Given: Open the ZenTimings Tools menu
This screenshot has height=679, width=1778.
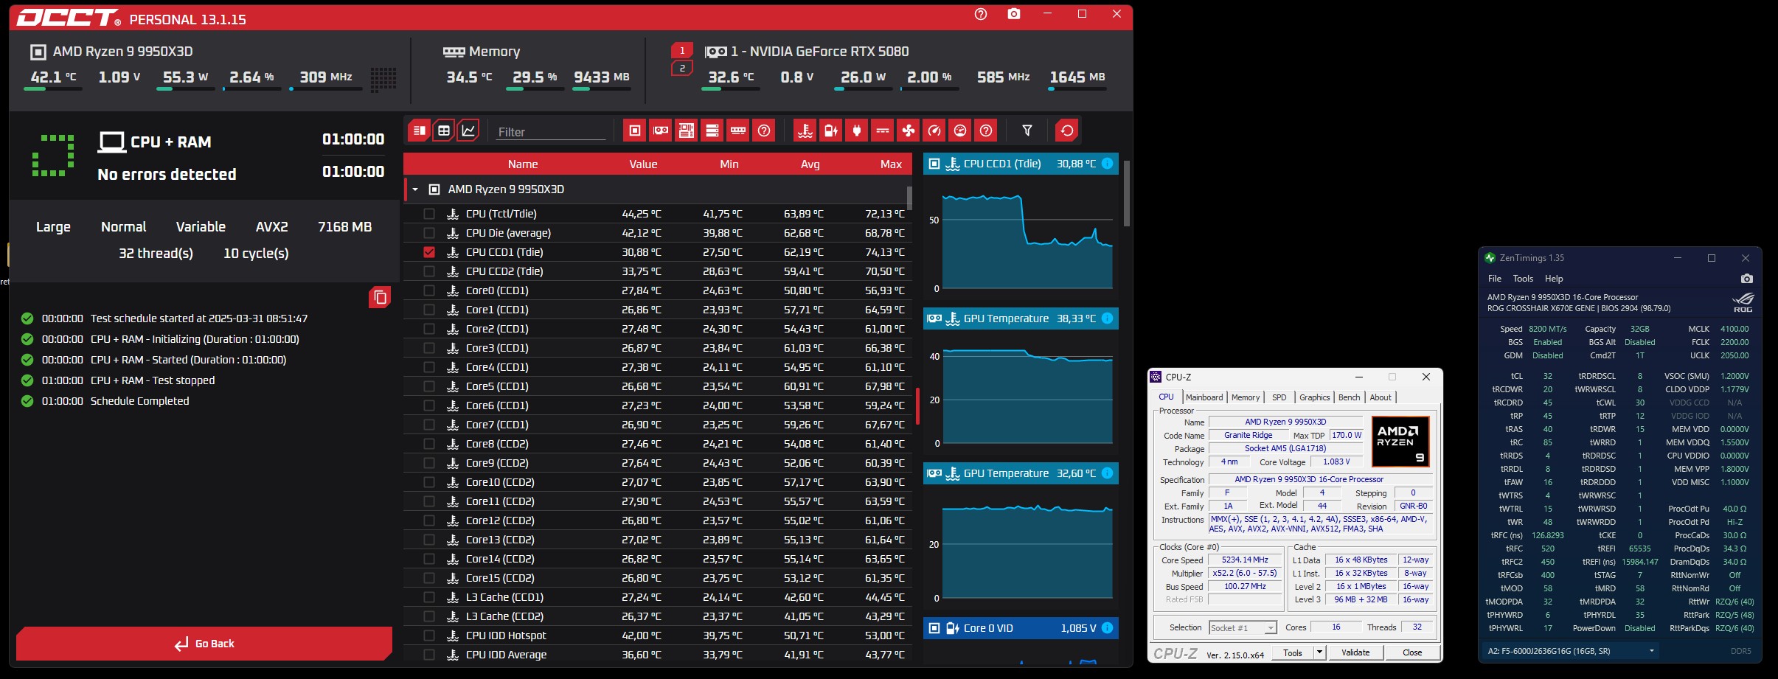Looking at the screenshot, I should point(1523,279).
